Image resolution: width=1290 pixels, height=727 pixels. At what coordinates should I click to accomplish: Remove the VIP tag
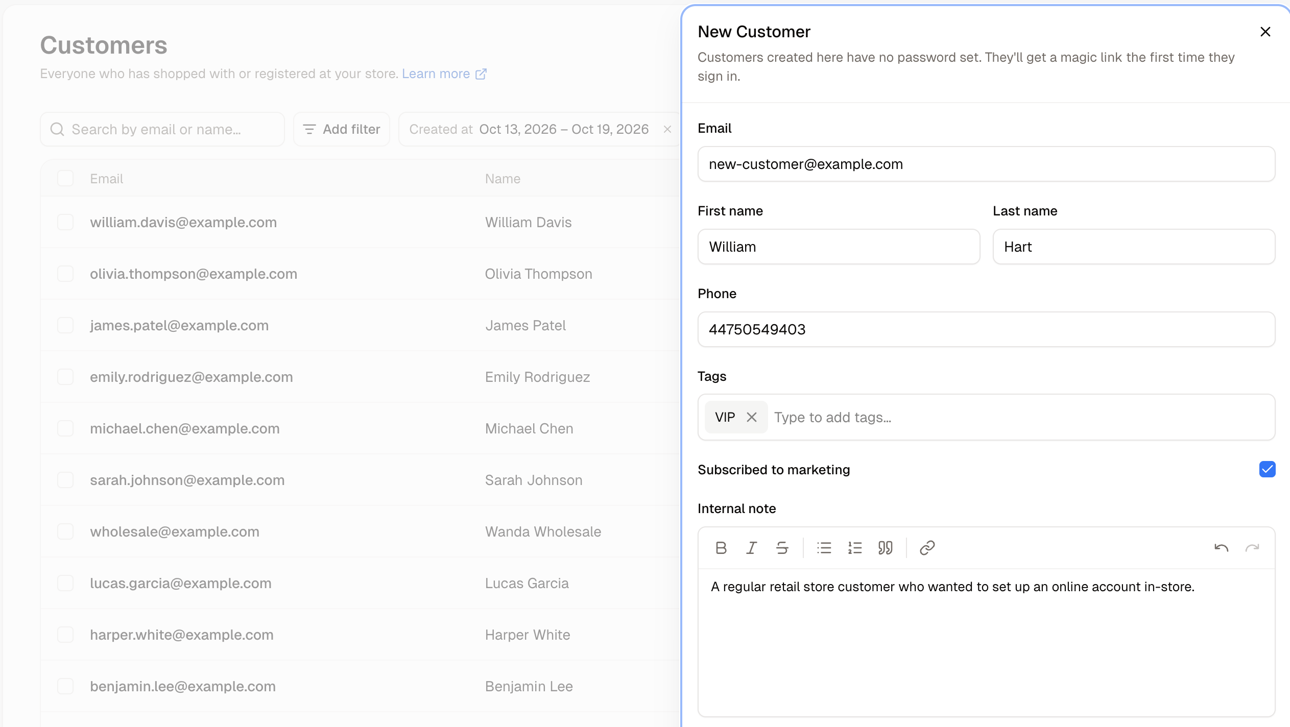point(752,417)
